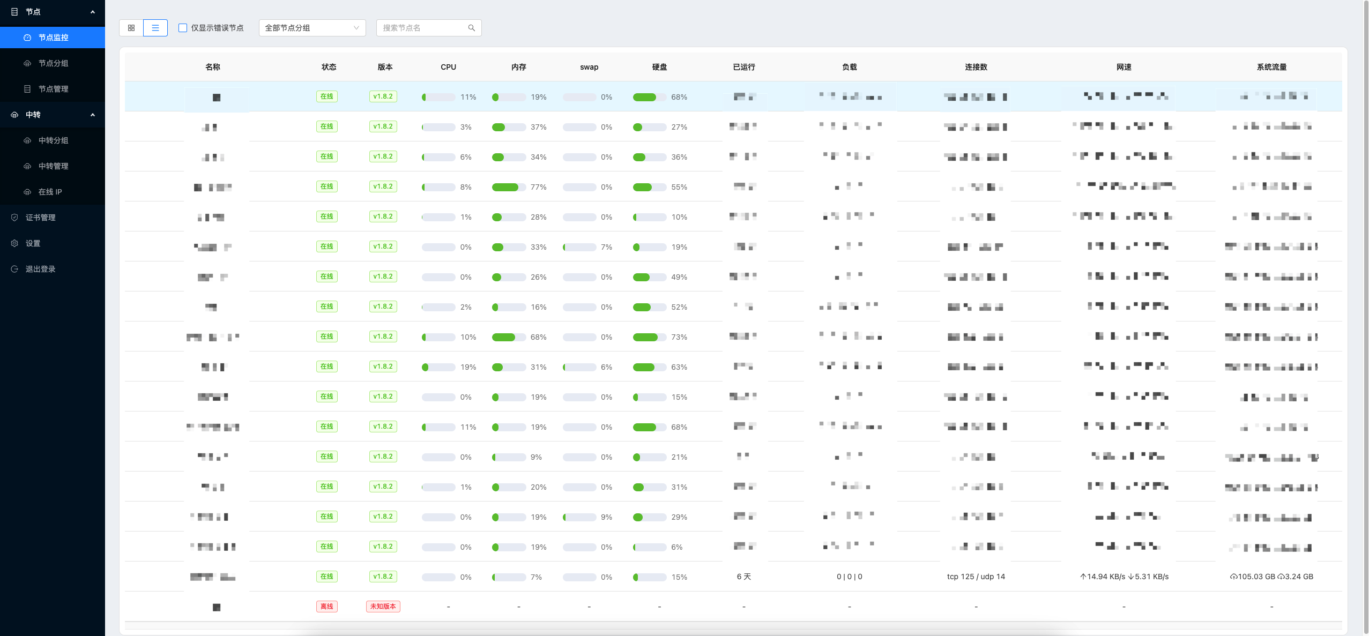Click the 节点管理 sidebar icon
This screenshot has width=1369, height=636.
pyautogui.click(x=27, y=89)
